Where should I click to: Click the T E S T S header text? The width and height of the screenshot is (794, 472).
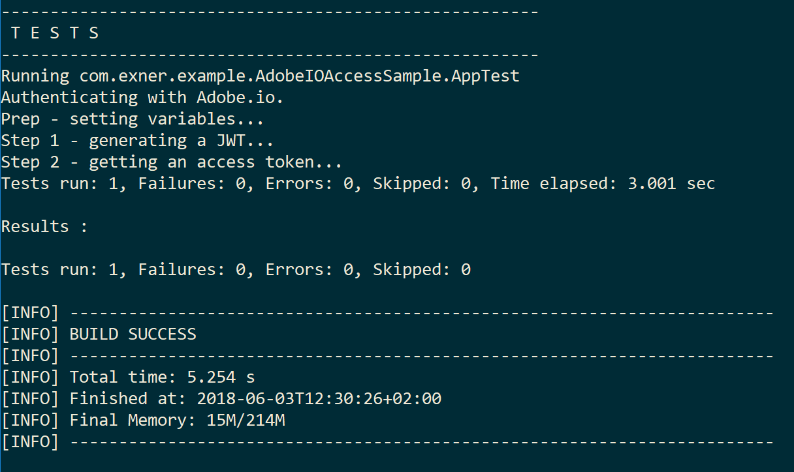click(55, 33)
